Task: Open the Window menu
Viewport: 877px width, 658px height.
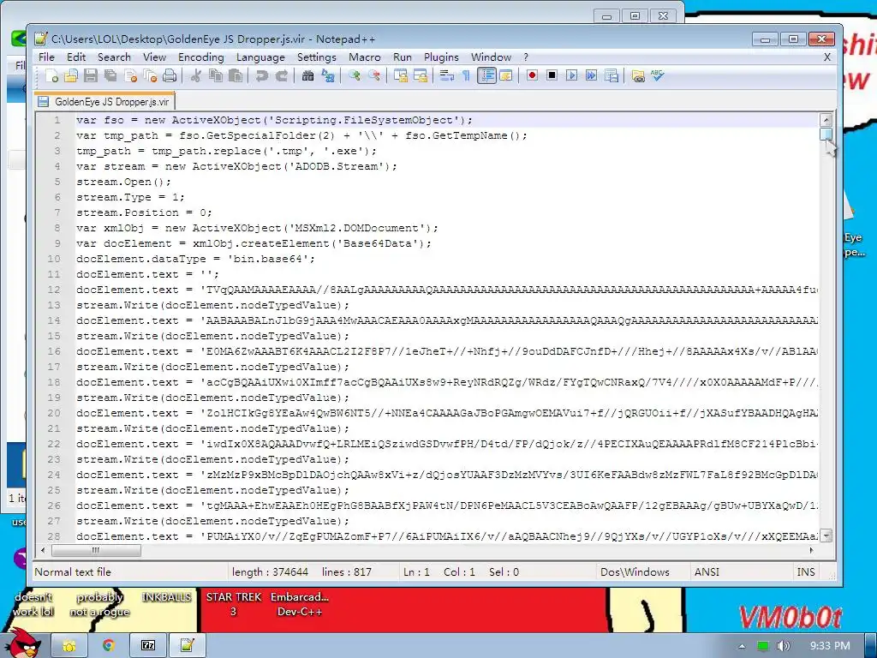Action: point(491,57)
